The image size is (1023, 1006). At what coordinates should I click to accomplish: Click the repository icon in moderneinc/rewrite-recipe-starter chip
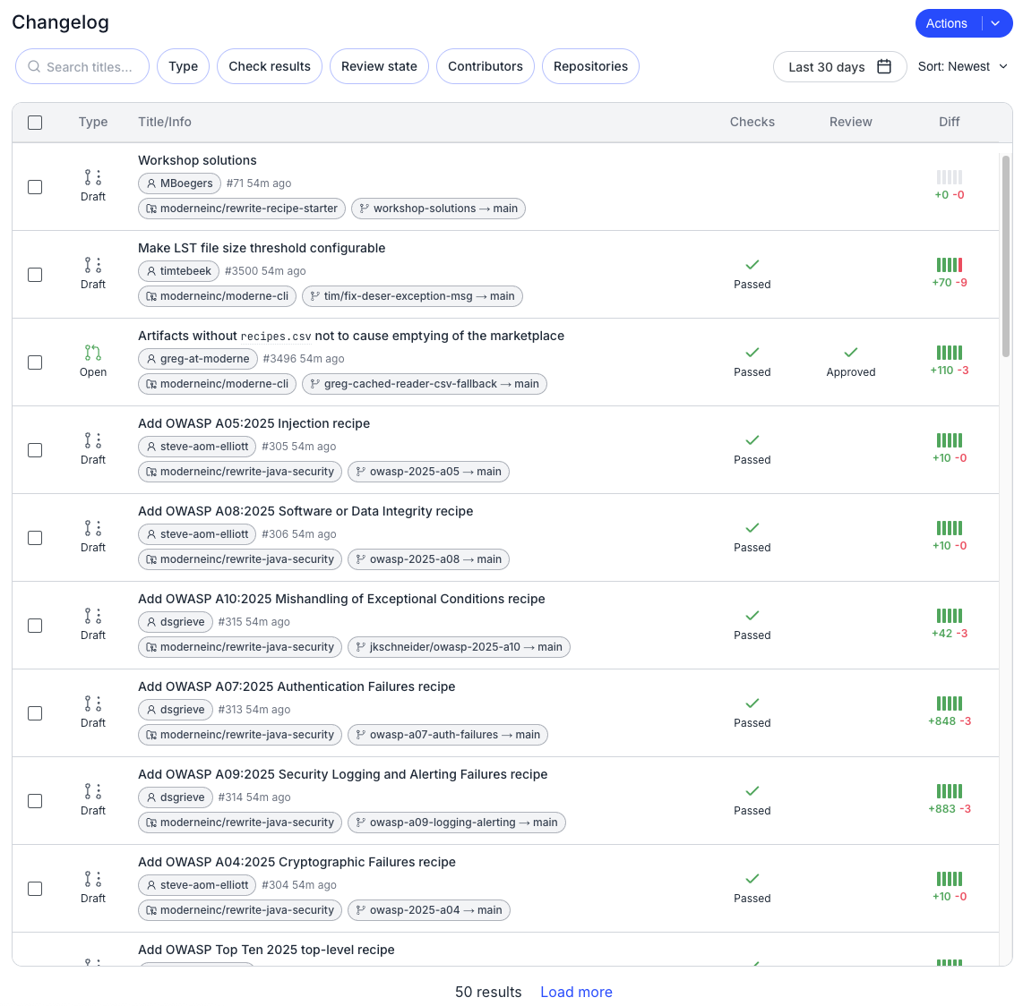(x=151, y=209)
